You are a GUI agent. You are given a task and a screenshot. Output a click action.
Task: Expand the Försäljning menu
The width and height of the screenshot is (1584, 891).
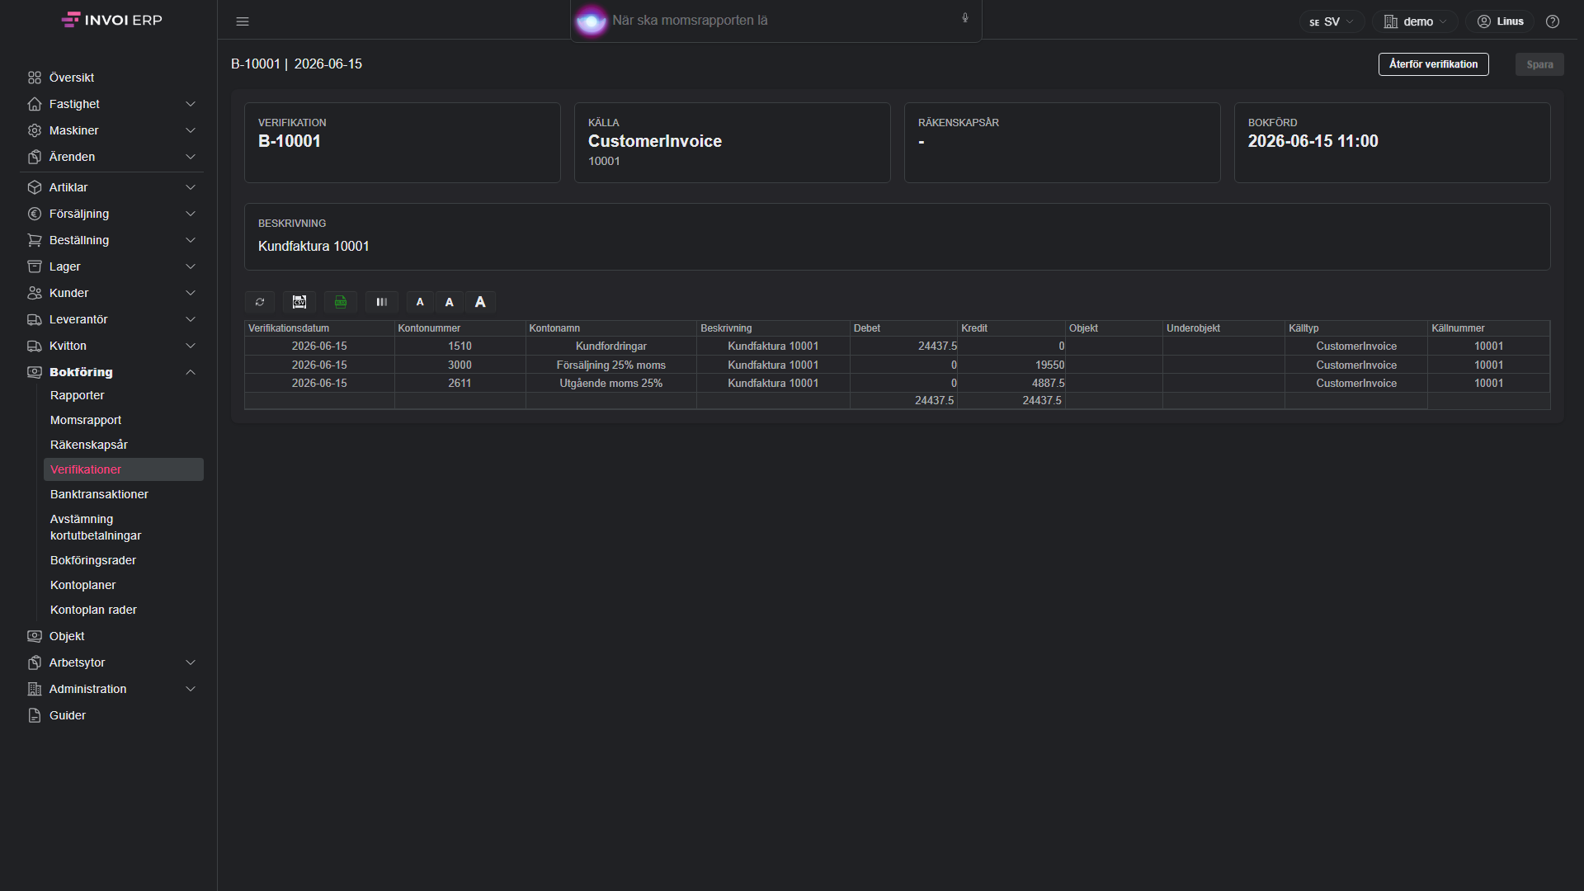point(112,214)
